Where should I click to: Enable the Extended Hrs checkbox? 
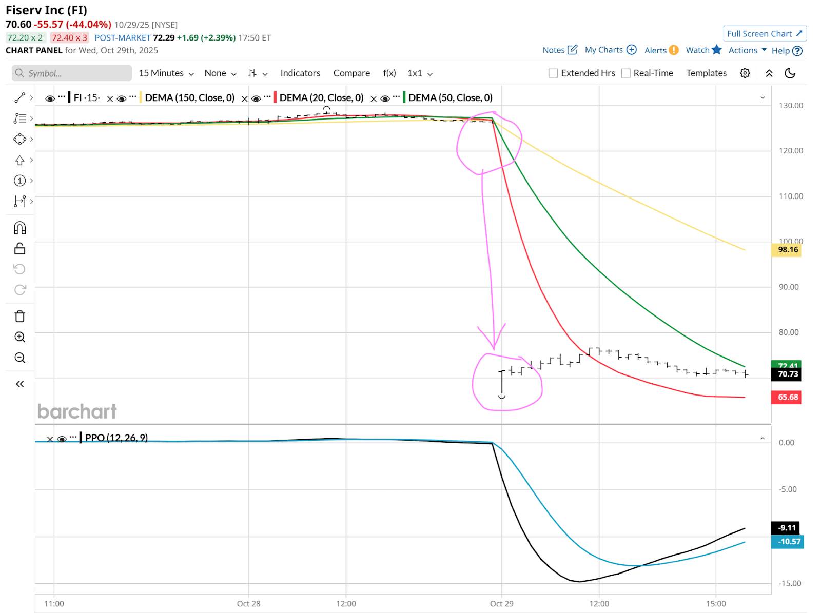(553, 73)
